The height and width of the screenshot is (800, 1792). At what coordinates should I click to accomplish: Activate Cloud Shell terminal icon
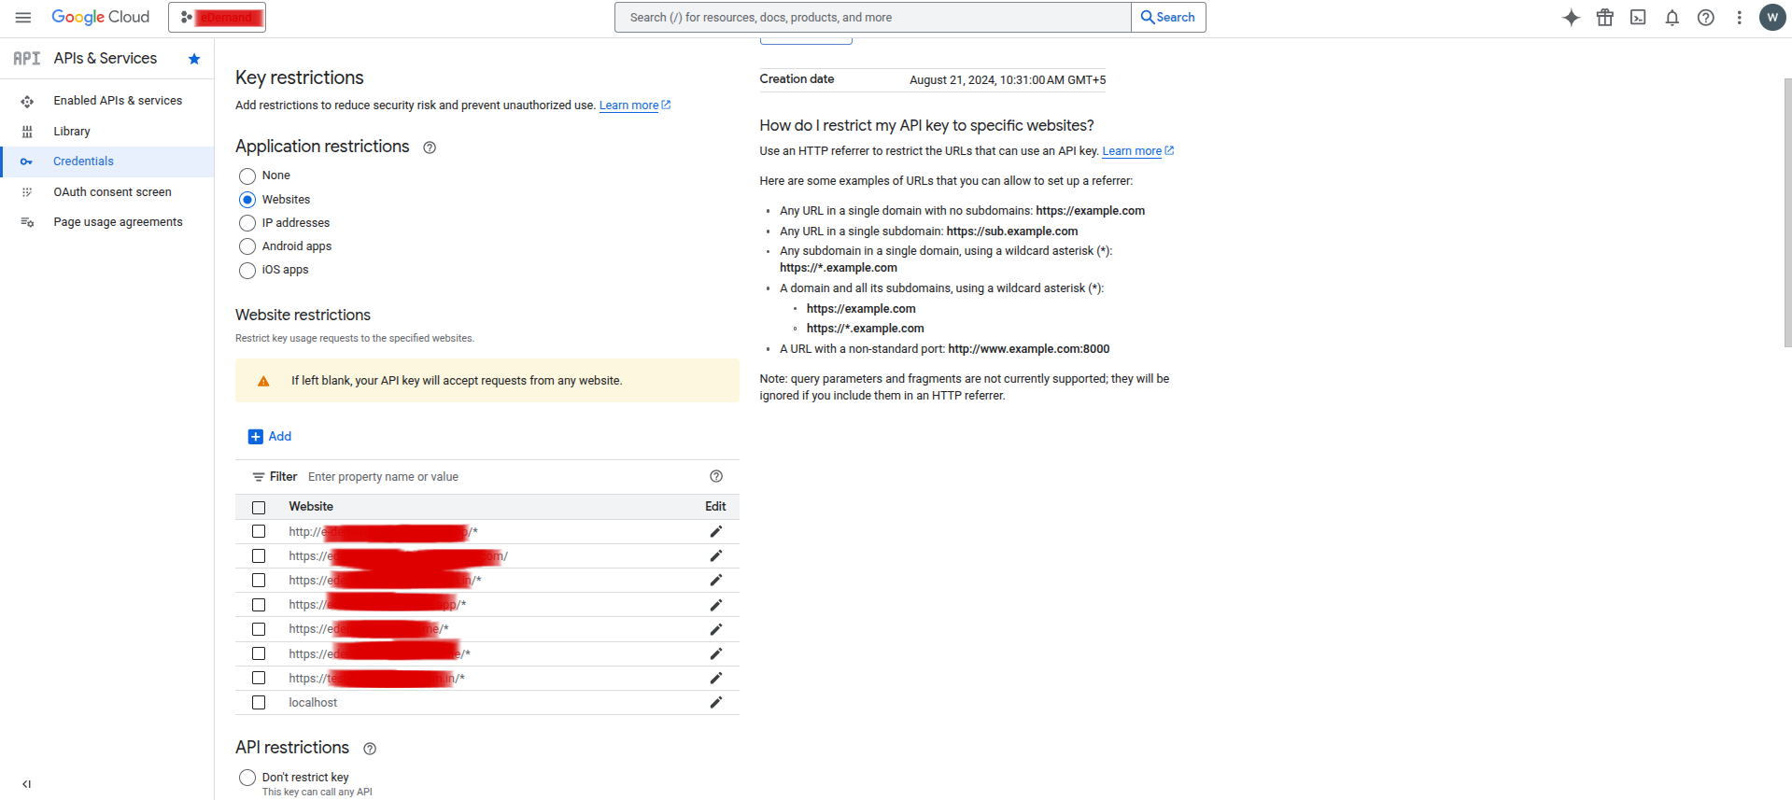click(1638, 18)
